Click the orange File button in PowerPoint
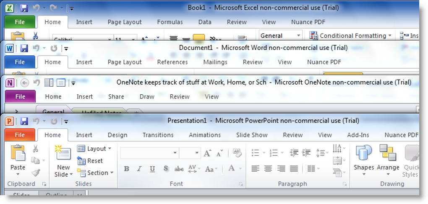This screenshot has height=204, width=428. point(20,135)
